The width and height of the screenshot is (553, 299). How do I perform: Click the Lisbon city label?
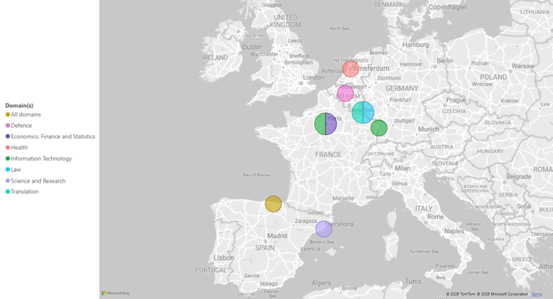224,258
